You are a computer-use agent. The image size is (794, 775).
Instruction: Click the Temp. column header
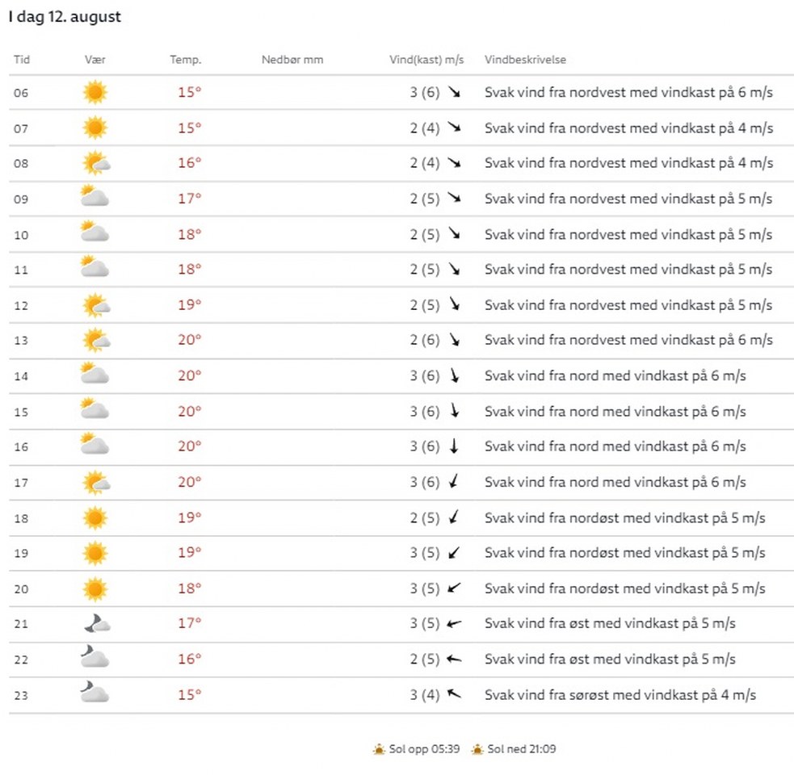[185, 60]
